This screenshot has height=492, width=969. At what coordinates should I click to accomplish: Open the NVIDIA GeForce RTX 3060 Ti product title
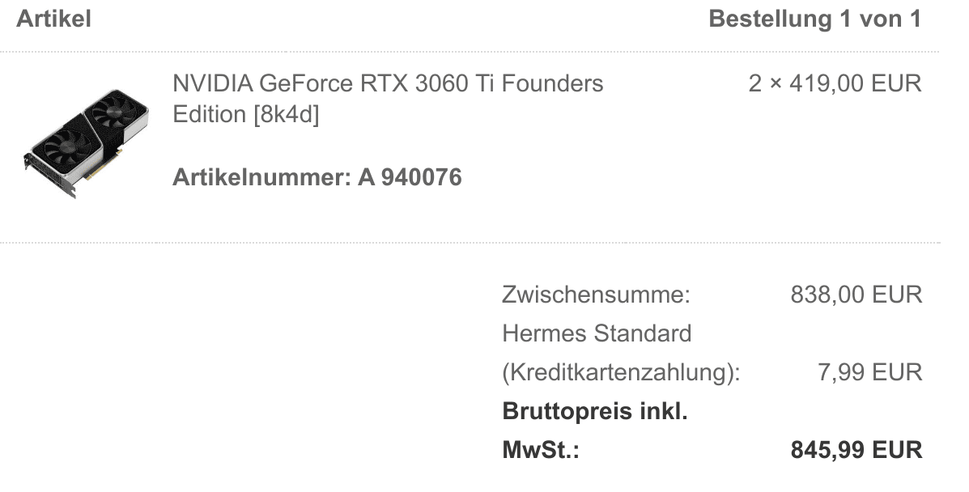[388, 83]
